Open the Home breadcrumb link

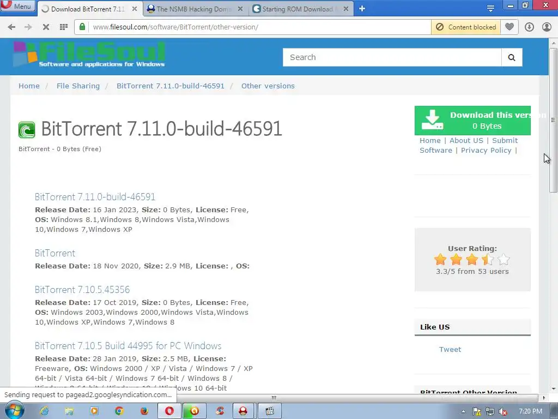[x=29, y=86]
